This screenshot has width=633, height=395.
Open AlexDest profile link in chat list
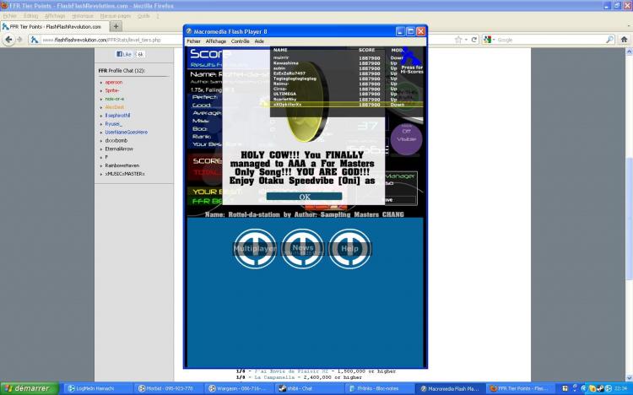(x=115, y=107)
